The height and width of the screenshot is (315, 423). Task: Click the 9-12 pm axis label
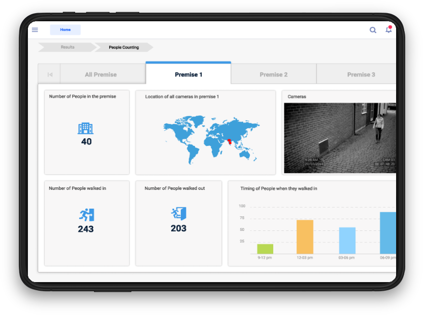point(265,258)
